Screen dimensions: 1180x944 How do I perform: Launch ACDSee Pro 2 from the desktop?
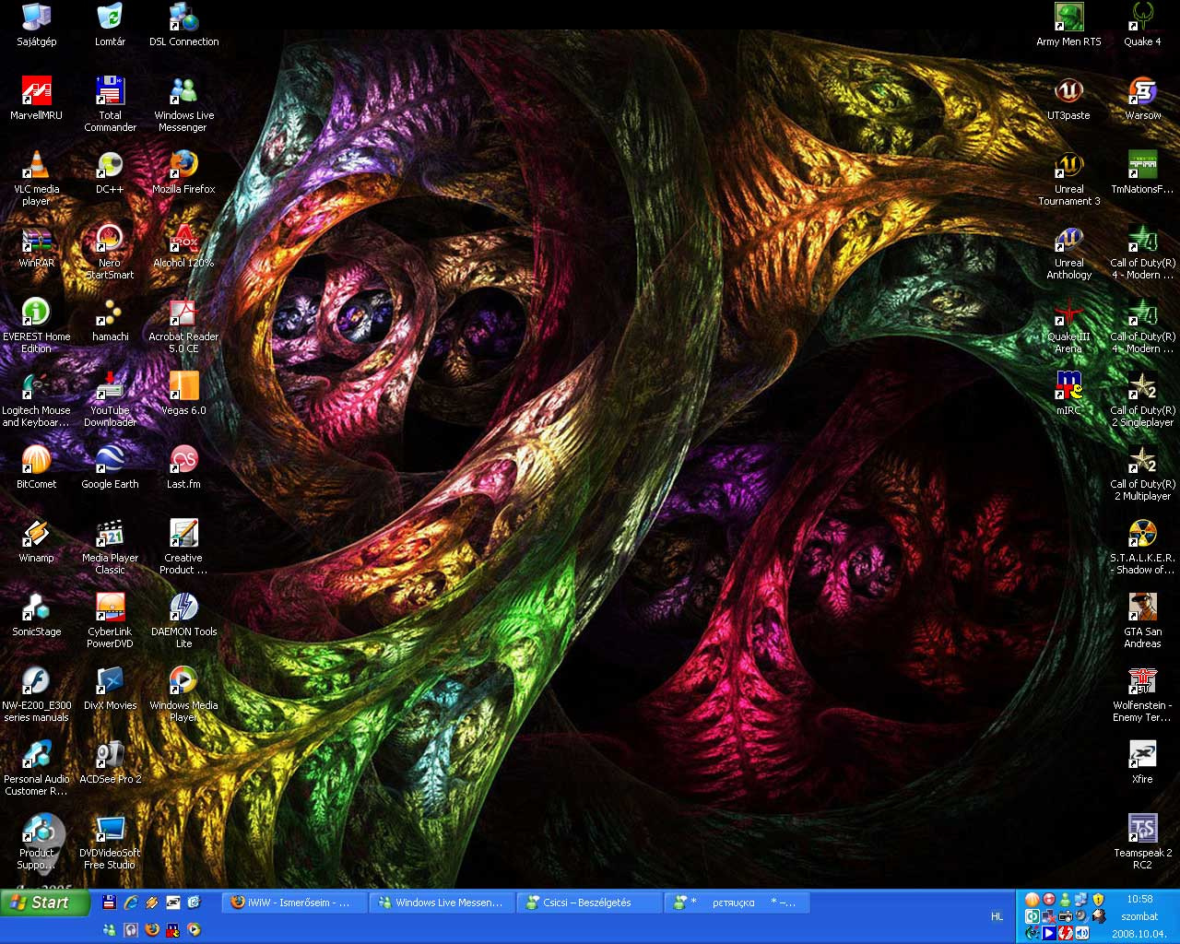click(111, 762)
